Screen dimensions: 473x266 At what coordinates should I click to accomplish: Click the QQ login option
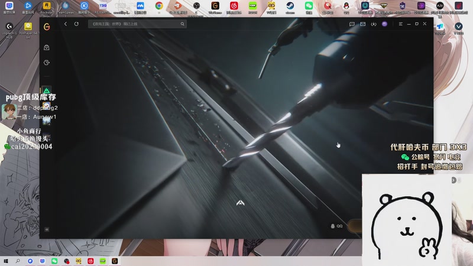click(x=336, y=226)
